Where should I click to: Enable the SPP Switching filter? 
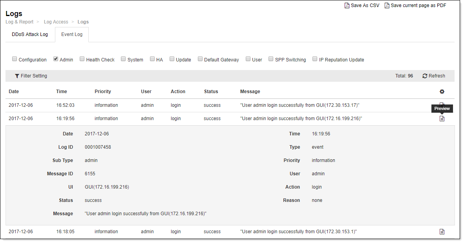coord(271,58)
